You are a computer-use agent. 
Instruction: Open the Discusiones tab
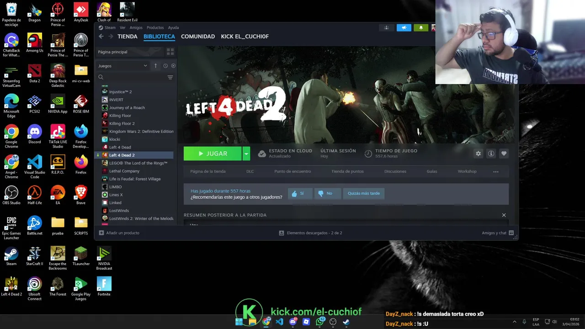point(395,171)
